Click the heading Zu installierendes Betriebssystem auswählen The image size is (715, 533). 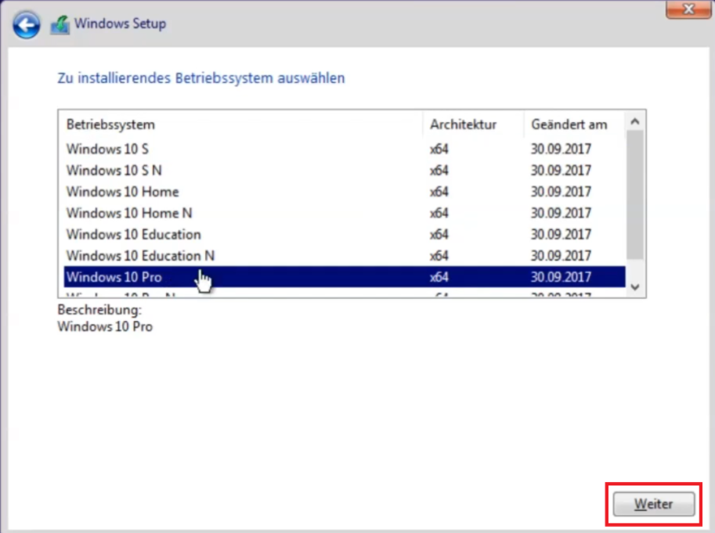(x=200, y=77)
